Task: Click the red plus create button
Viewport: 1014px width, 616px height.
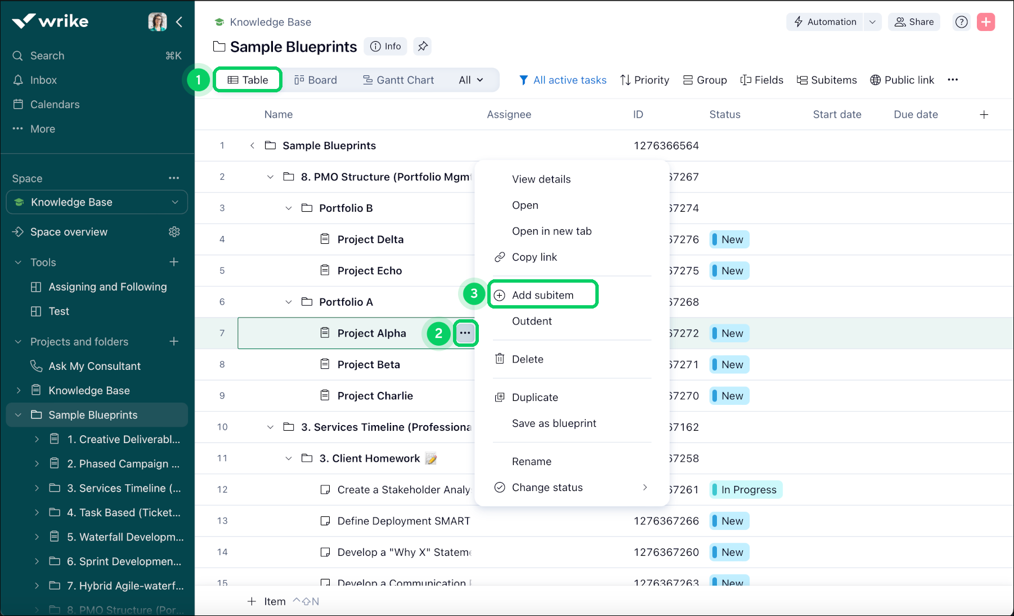Action: 986,22
